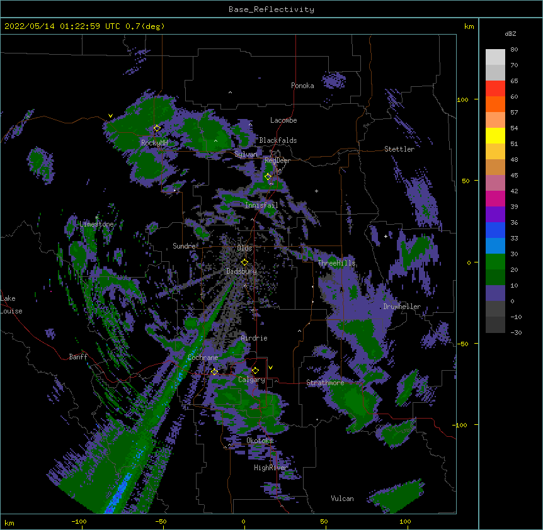Click the Airdrie city label

coord(254,338)
